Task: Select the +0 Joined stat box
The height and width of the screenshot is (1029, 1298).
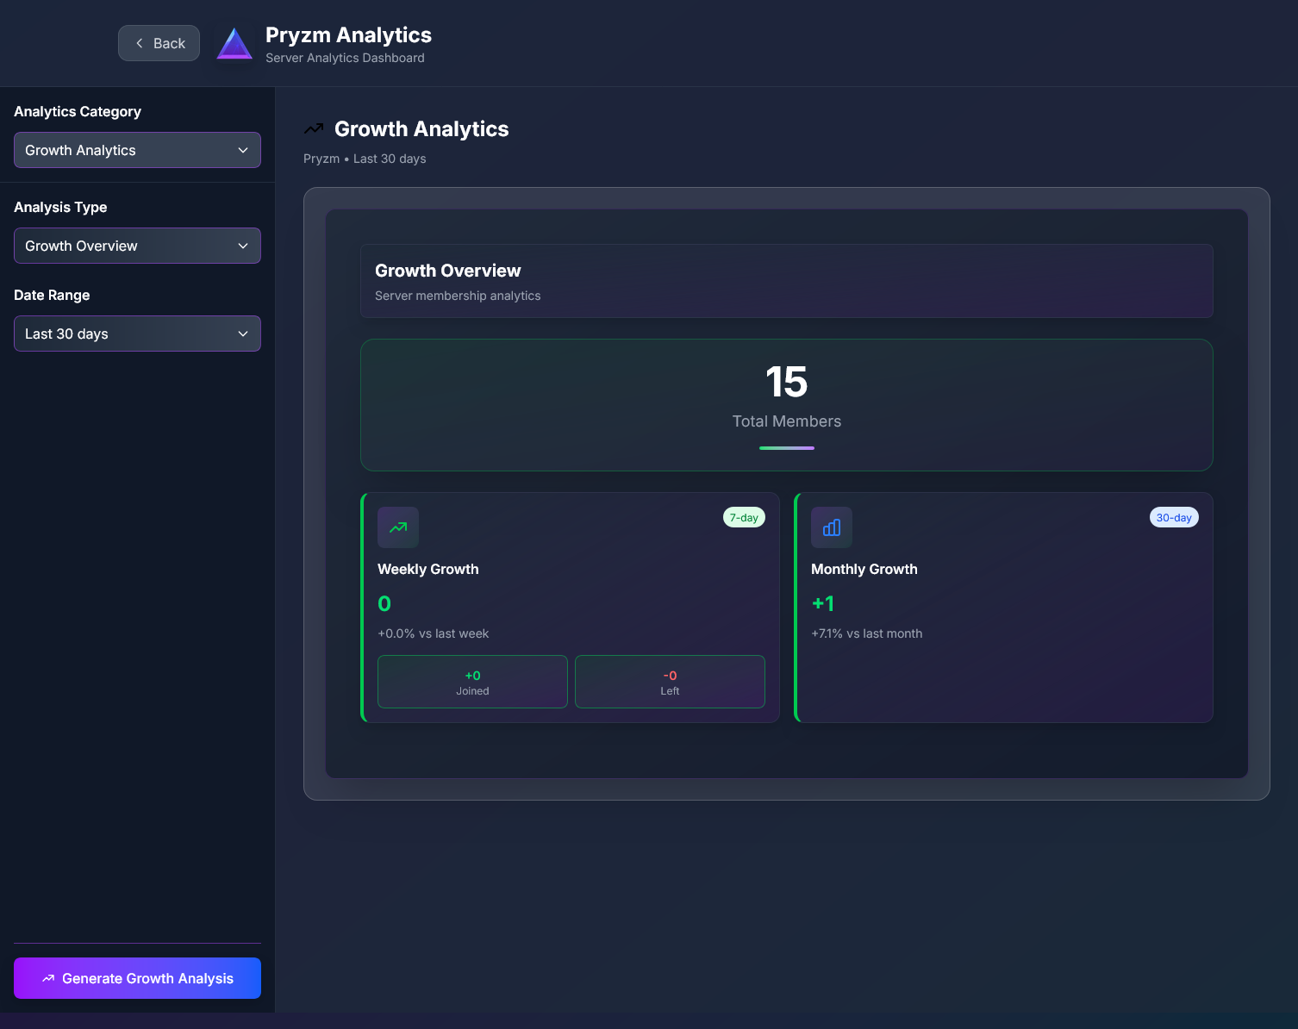Action: click(x=471, y=682)
